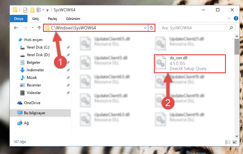Open recent locations dropdown arrow

[x=33, y=28]
